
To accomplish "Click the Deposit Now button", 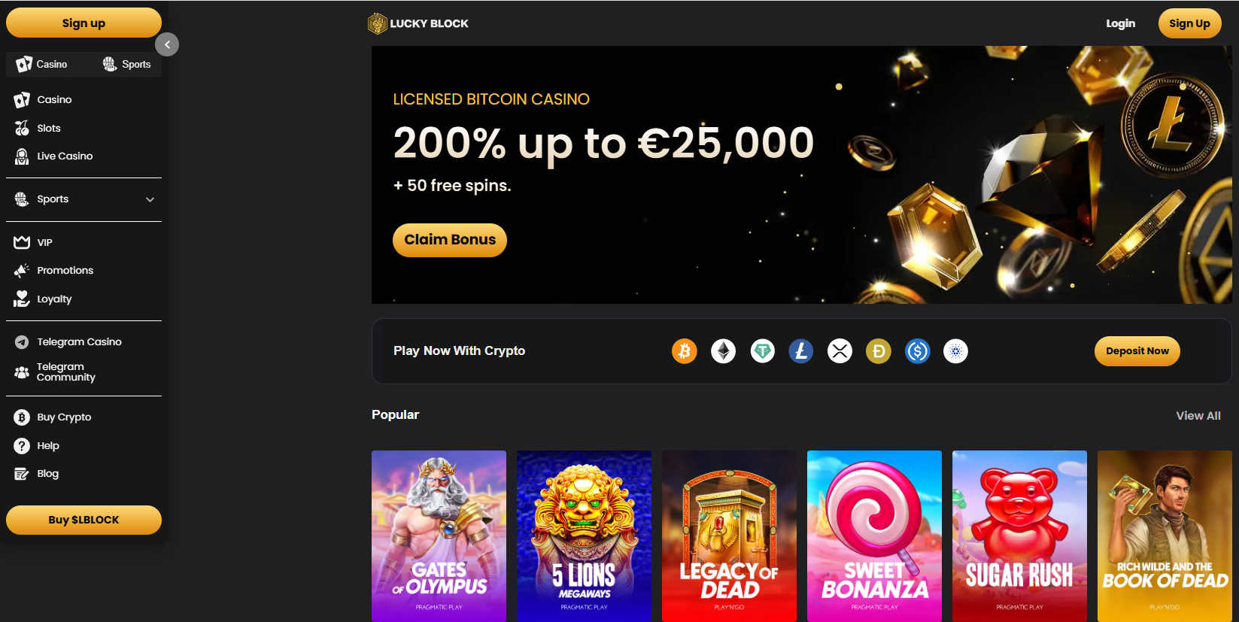I will (x=1137, y=351).
